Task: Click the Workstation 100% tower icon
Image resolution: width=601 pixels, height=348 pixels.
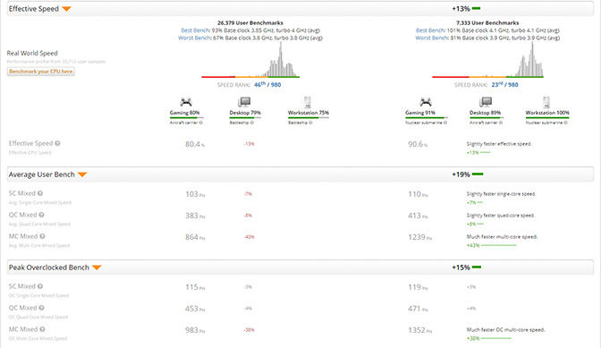Action: coord(546,102)
